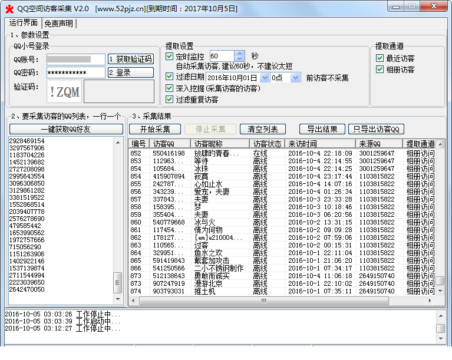Sort by the 编号 column header
The width and height of the screenshot is (452, 360).
click(x=139, y=144)
